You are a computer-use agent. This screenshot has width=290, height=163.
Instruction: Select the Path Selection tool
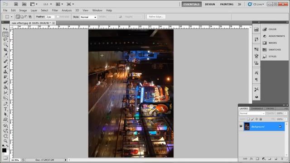tap(5, 114)
